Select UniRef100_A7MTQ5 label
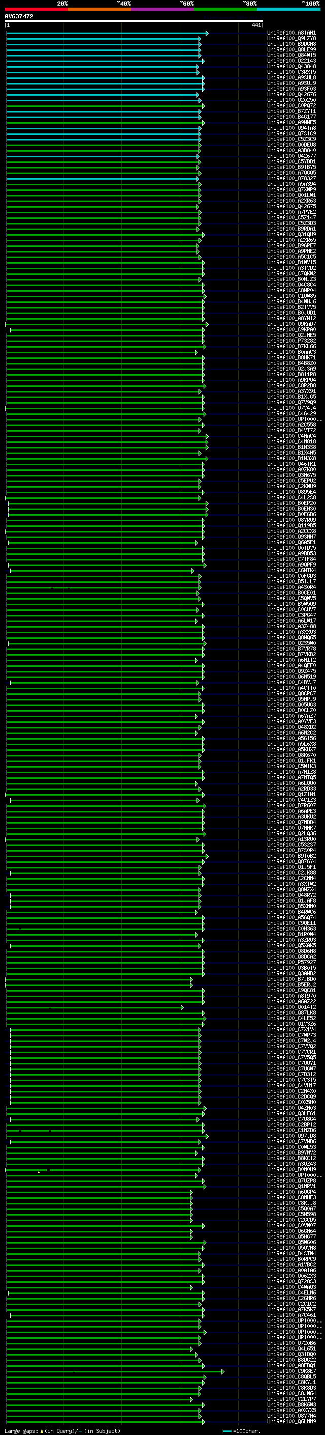325x1435 pixels. 291,778
